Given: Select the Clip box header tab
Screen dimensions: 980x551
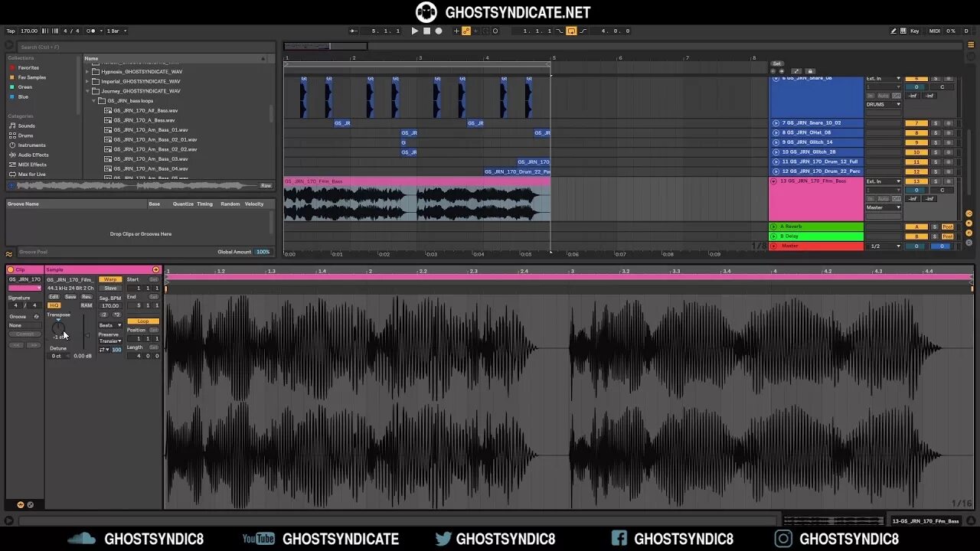Looking at the screenshot, I should coord(24,269).
